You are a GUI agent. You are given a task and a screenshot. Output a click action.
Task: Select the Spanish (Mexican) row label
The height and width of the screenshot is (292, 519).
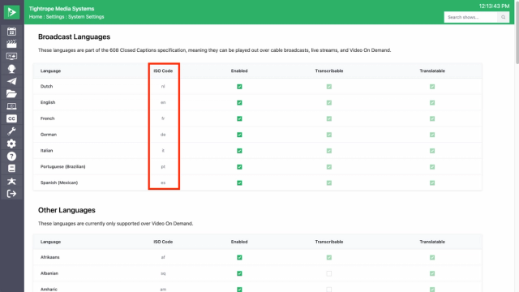click(x=59, y=182)
